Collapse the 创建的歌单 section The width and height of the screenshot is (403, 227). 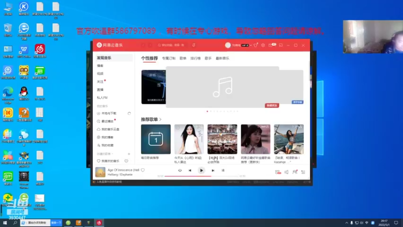point(105,154)
